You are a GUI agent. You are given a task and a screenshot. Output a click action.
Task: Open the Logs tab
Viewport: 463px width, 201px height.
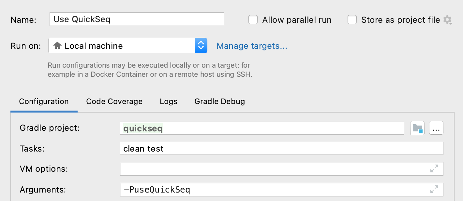pyautogui.click(x=169, y=101)
